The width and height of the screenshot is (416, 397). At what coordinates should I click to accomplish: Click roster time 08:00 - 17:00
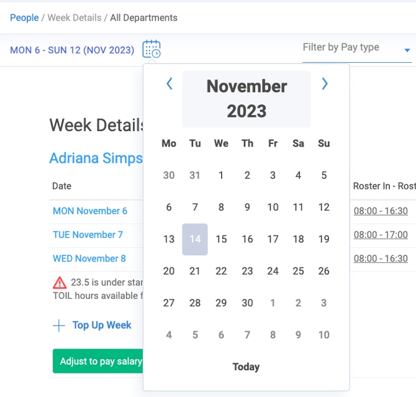381,235
